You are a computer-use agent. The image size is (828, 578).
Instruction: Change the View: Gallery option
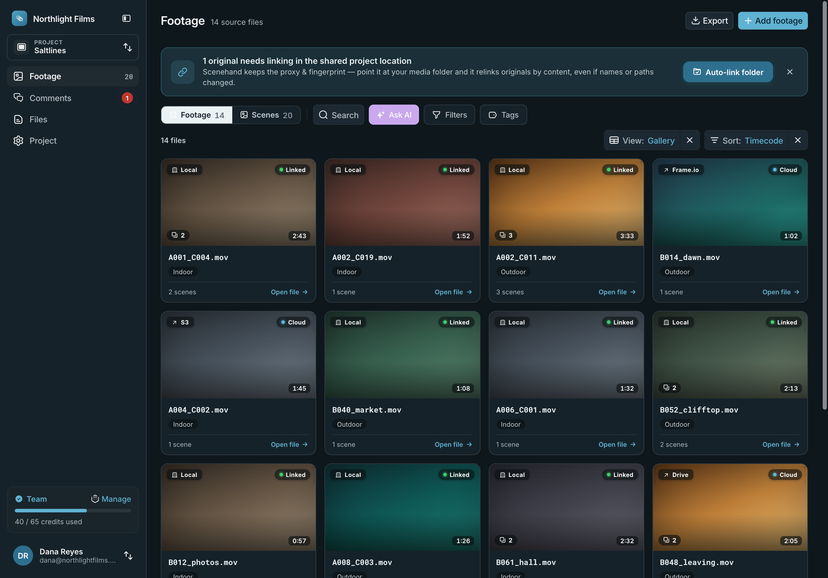(642, 140)
